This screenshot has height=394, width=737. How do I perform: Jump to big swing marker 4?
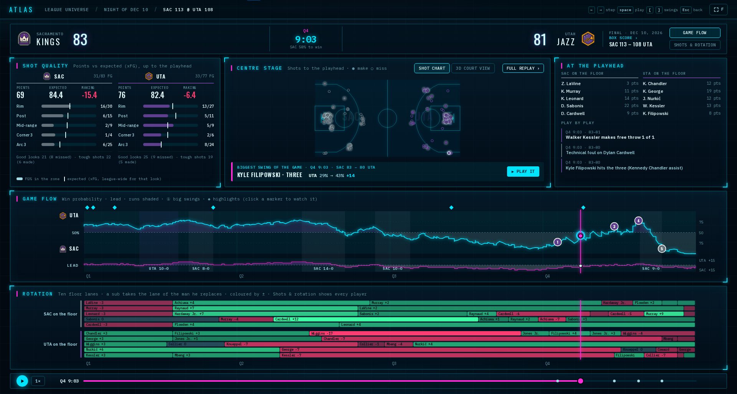638,220
